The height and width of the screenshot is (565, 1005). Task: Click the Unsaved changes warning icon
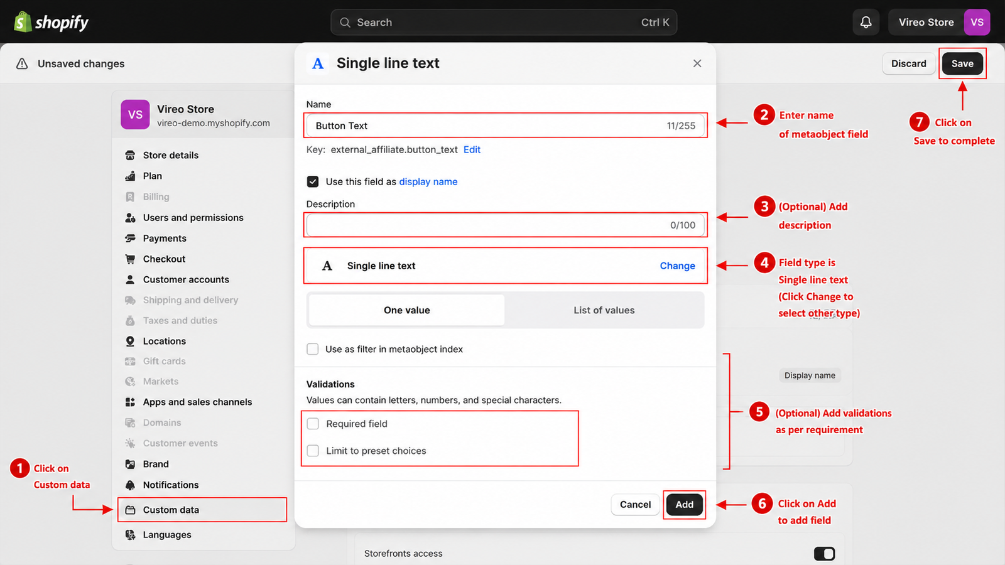point(22,63)
